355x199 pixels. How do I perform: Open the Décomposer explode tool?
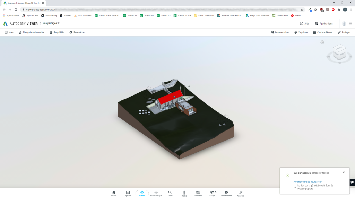pos(226,193)
